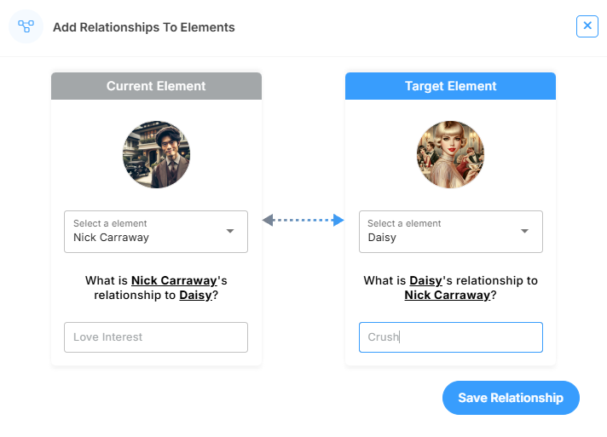Open the Current Element select box
607x437 pixels.
[145, 232]
